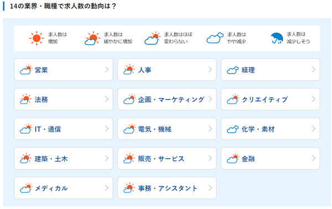Image resolution: width=332 pixels, height=209 pixels.
Task: Select the IT・通信 category link
Action: pos(64,129)
